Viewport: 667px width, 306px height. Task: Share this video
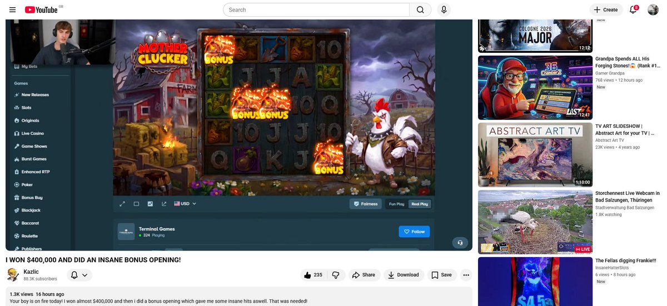[x=364, y=275]
